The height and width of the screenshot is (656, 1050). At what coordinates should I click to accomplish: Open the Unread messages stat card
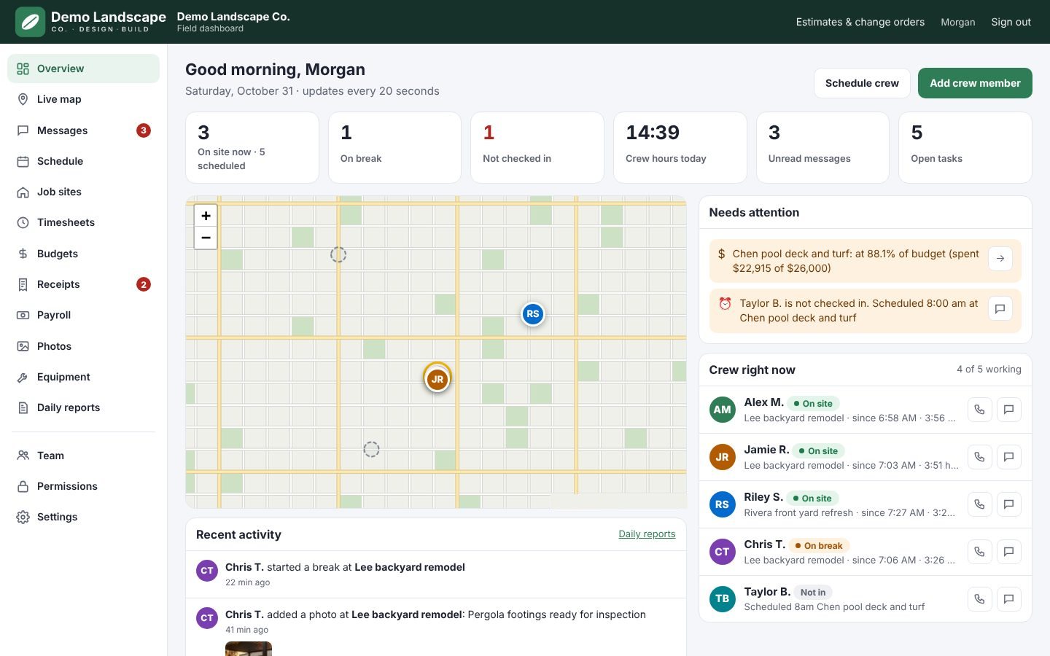(x=822, y=147)
